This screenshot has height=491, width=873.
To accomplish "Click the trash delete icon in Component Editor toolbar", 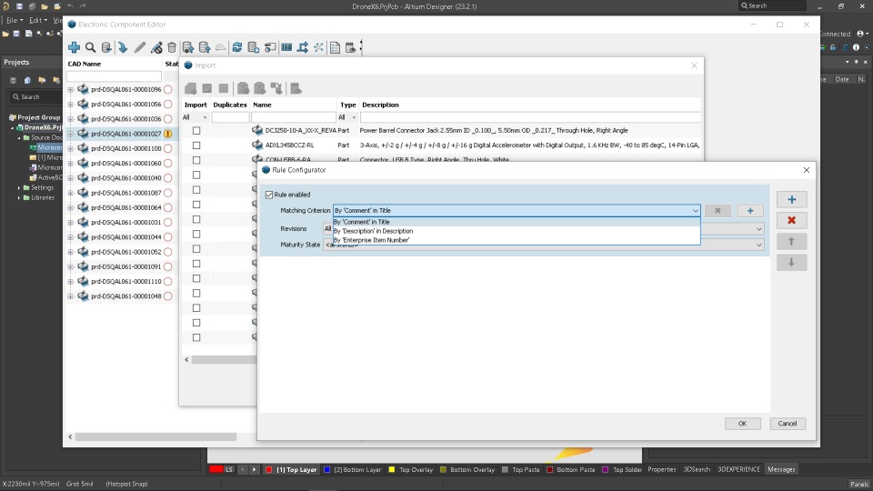I will [x=172, y=47].
